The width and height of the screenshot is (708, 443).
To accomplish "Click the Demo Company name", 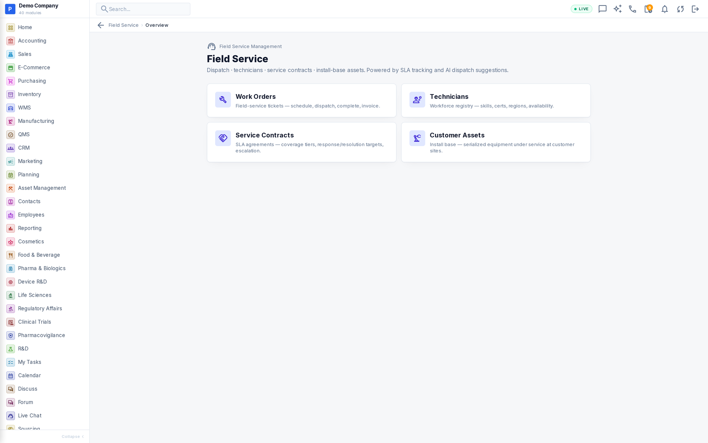I will click(x=39, y=6).
